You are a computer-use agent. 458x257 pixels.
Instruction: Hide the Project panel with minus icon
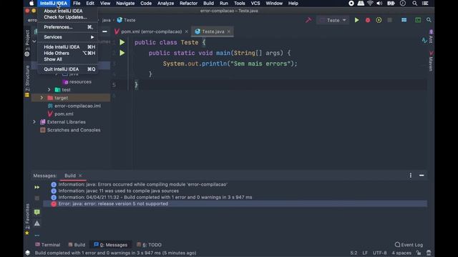(104, 31)
